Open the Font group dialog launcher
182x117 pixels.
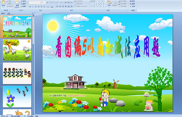[54, 10]
